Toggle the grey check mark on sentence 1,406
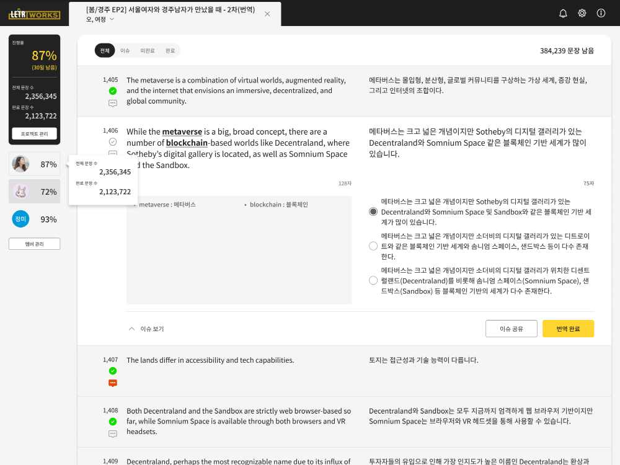The width and height of the screenshot is (620, 465). pos(113,142)
